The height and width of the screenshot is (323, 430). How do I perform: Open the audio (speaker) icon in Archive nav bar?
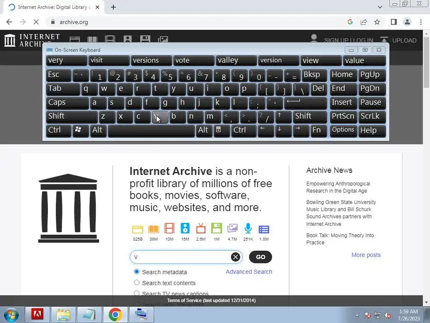(128, 39)
